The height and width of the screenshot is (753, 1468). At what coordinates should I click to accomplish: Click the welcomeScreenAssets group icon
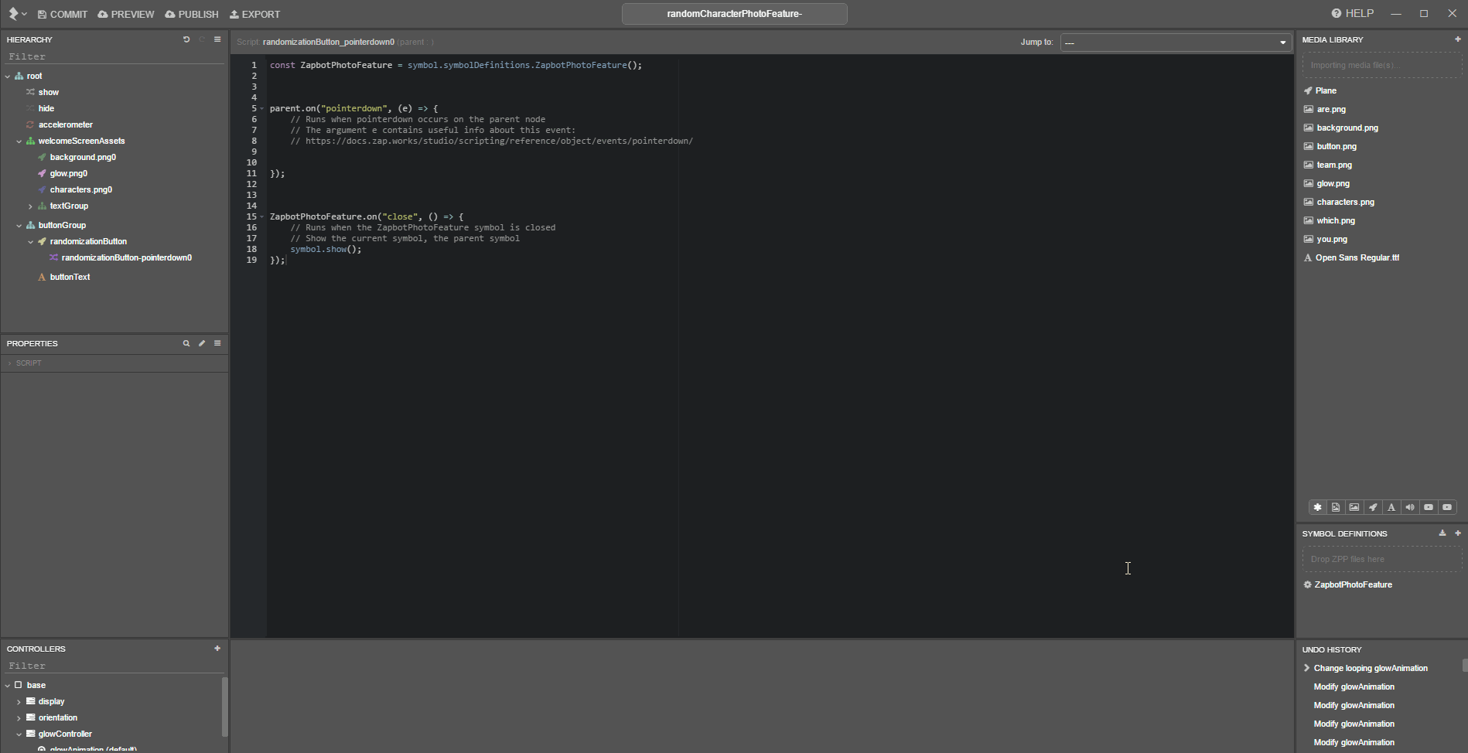coord(30,141)
